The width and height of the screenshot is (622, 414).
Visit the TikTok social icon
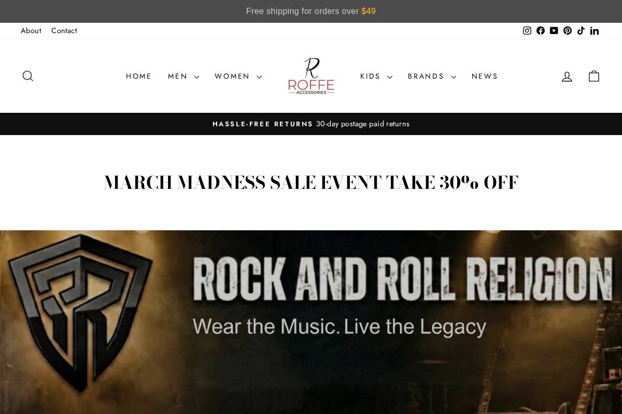tap(581, 31)
